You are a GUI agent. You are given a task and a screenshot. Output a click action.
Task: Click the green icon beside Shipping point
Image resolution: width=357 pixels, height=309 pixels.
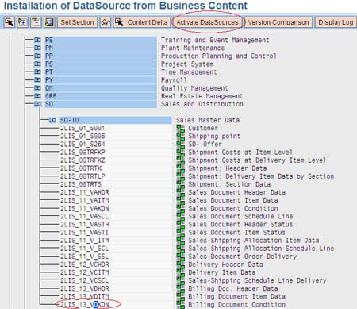pos(181,136)
